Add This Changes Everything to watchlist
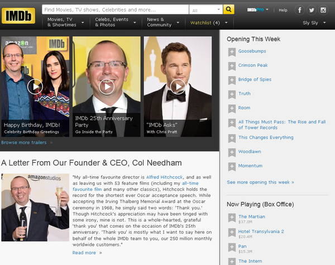This screenshot has width=335, height=265. (232, 138)
